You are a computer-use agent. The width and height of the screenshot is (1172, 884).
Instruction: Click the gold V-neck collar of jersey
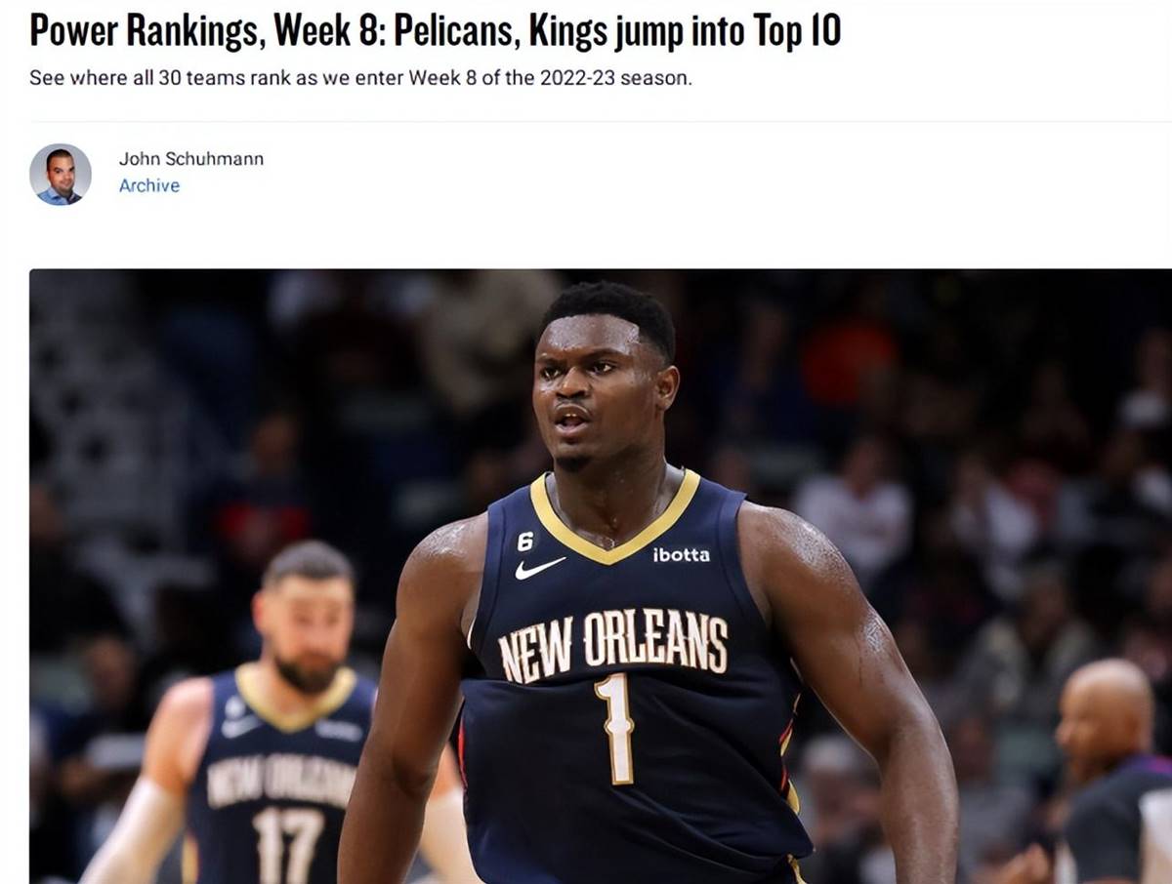[615, 518]
